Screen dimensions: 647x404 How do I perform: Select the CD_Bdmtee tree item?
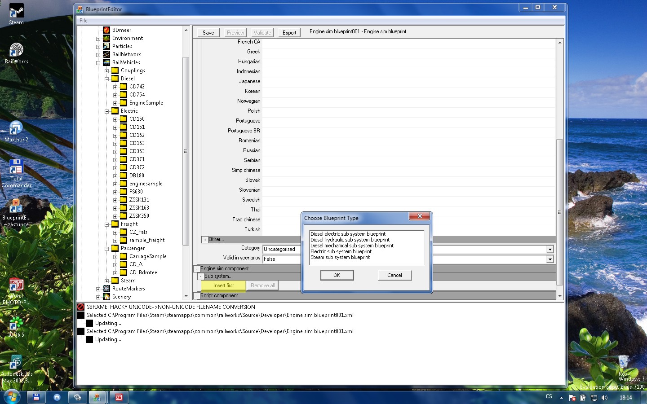(143, 272)
